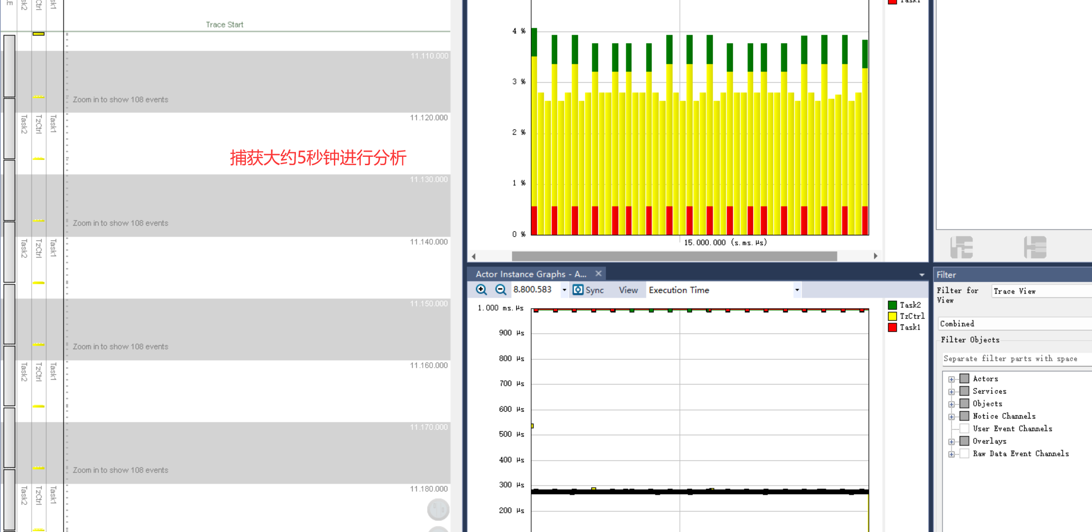Open the Execution Time graph-type dropdown
1092x532 pixels.
point(797,290)
